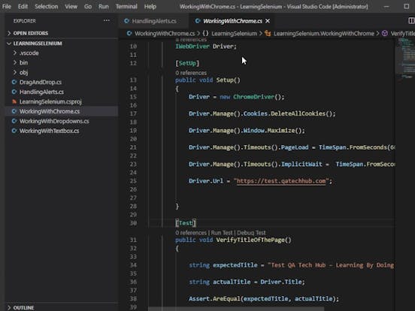
Task: Click the horizontal editor scrollbar
Action: tap(236, 309)
